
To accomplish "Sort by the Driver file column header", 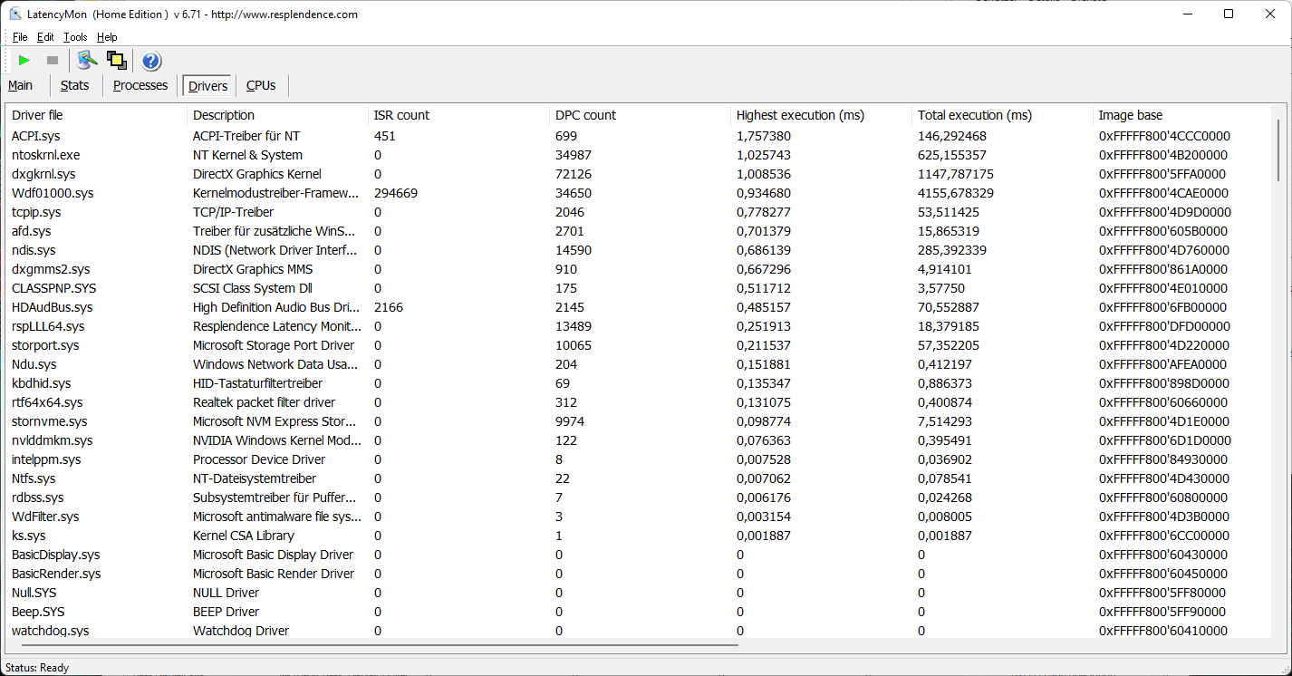I will (96, 115).
